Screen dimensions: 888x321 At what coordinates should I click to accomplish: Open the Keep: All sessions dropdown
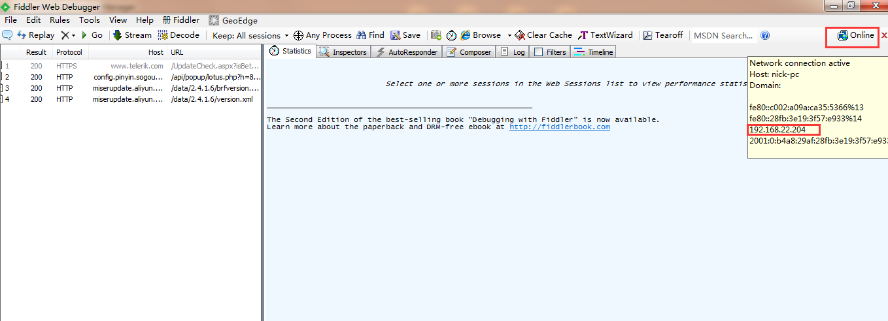[x=250, y=35]
